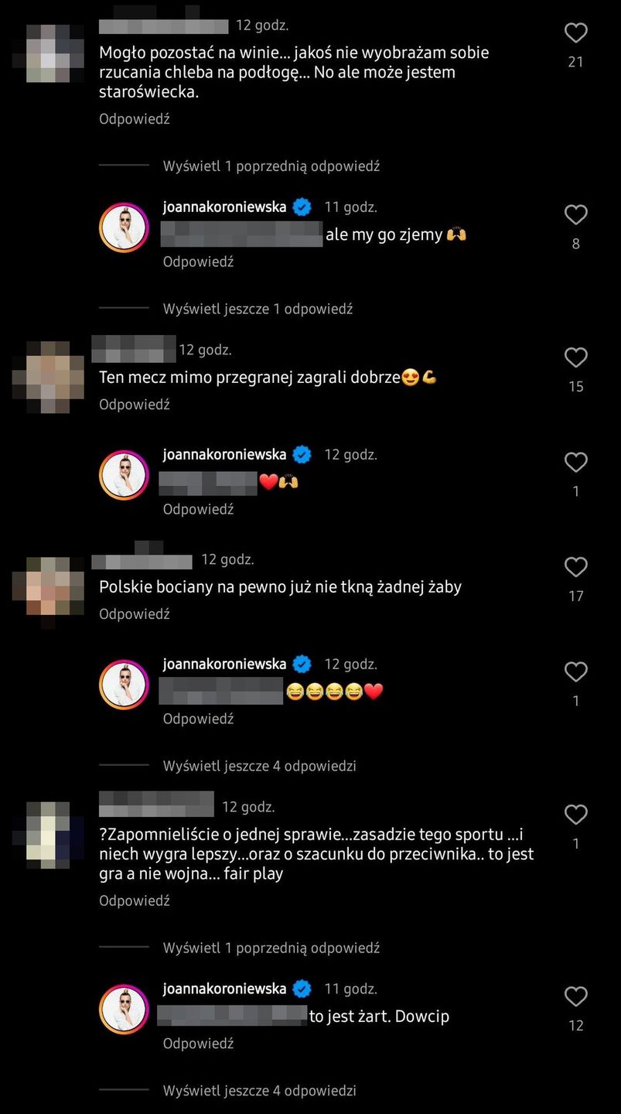
Task: Open joannakoroniewska avatar beside the heart-and-hands emoji reply
Action: click(124, 475)
